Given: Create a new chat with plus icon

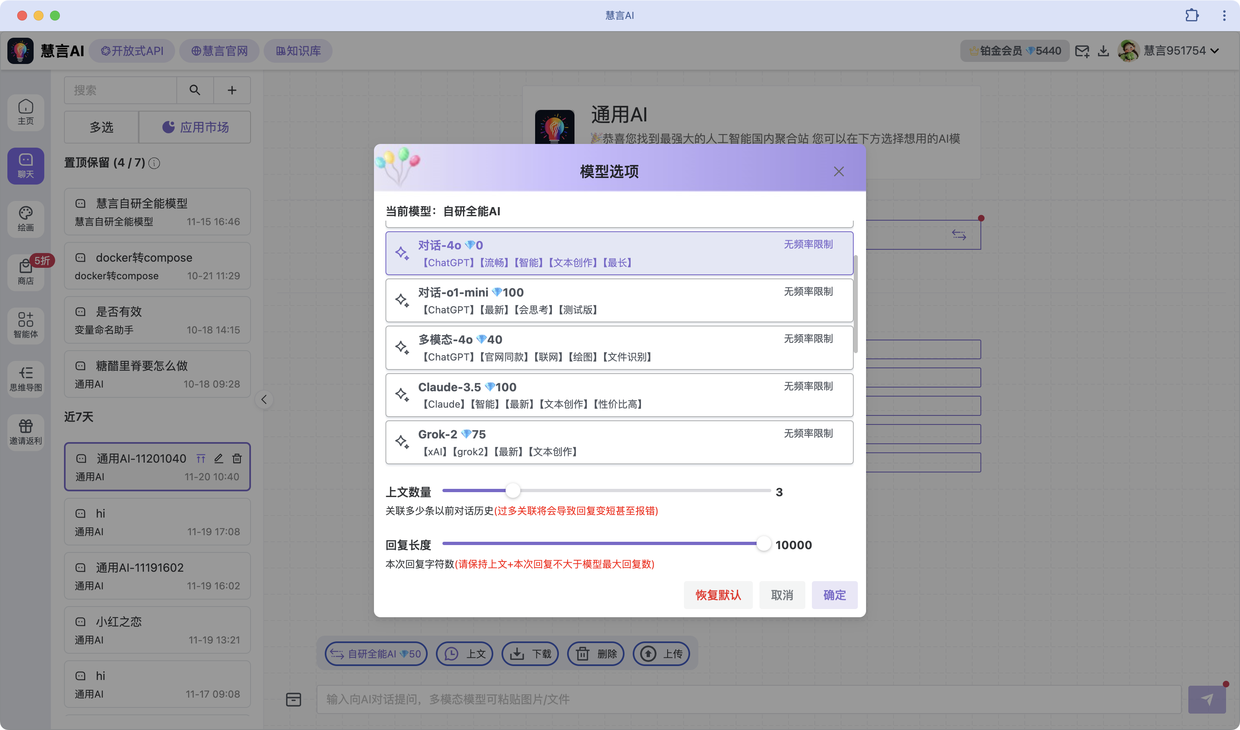Looking at the screenshot, I should (x=232, y=90).
